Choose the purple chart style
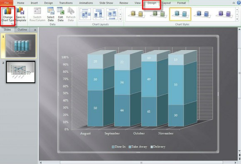This screenshot has width=241, height=164. [x=224, y=14]
